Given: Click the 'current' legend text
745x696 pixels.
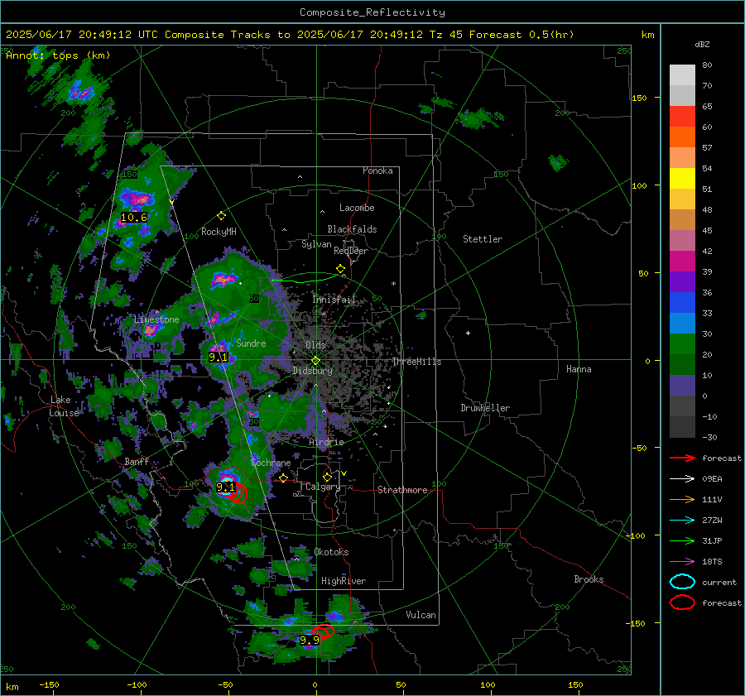Looking at the screenshot, I should pyautogui.click(x=719, y=582).
